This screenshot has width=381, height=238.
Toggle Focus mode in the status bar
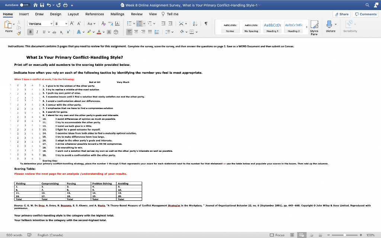click(277, 235)
